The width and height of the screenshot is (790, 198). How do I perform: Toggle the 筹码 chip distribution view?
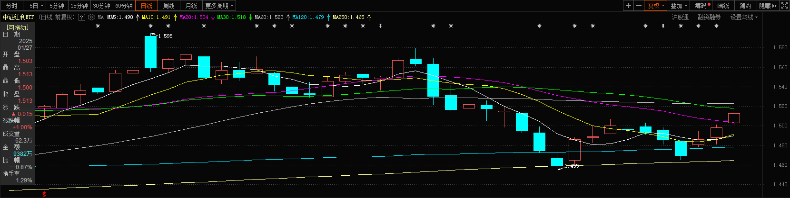pos(701,6)
